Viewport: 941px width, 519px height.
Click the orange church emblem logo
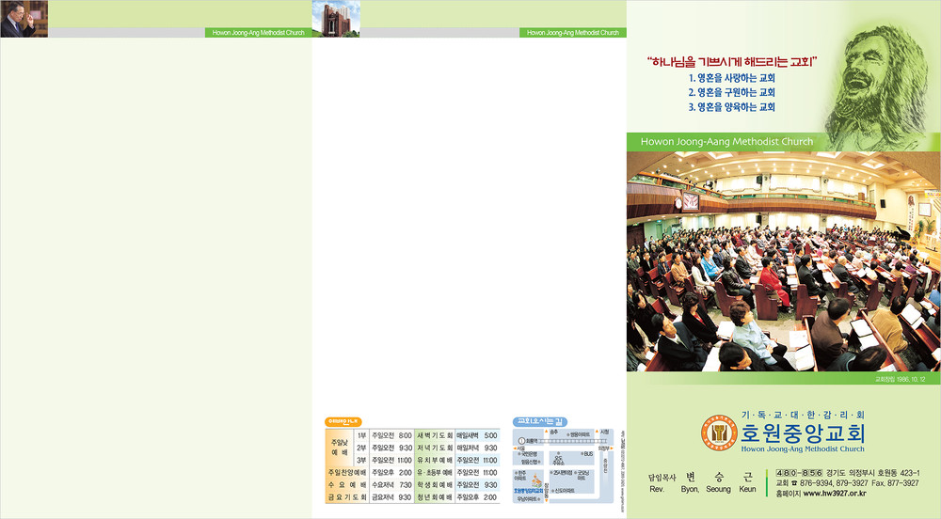click(719, 431)
